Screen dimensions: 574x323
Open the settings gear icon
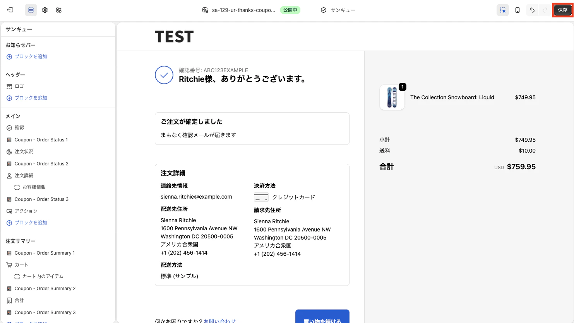(x=45, y=10)
